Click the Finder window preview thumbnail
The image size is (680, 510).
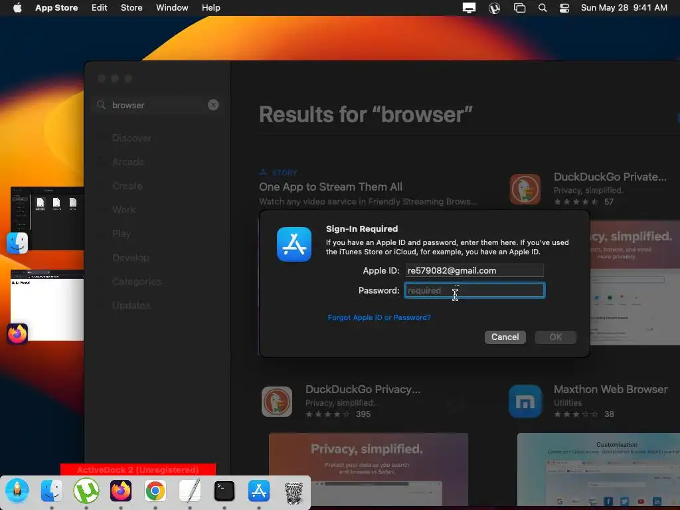47,218
